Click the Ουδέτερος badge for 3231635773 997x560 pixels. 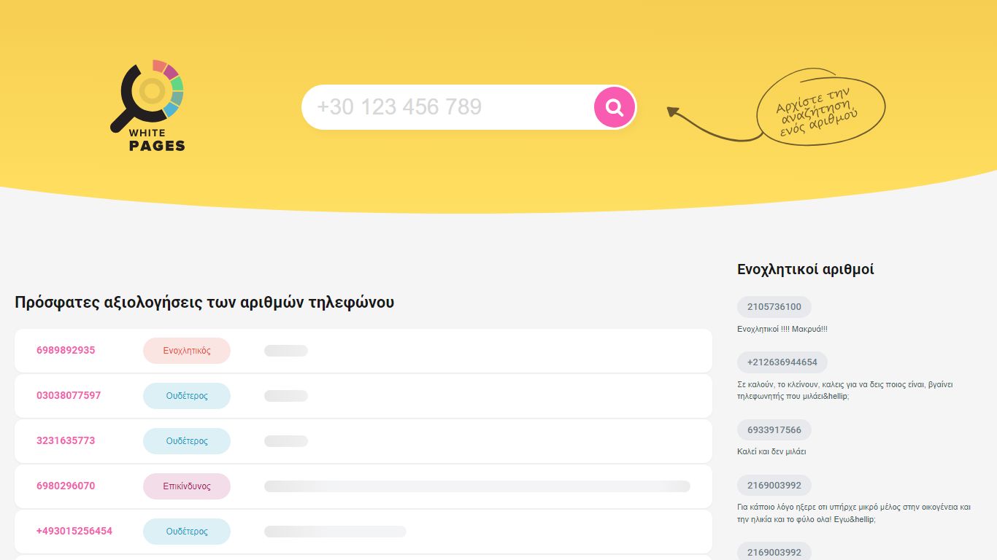click(187, 441)
